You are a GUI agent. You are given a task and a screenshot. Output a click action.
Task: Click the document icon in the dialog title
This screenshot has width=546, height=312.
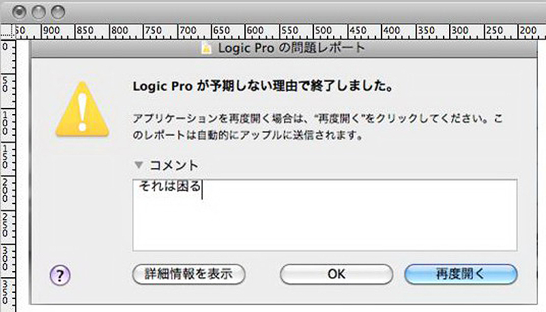click(206, 48)
